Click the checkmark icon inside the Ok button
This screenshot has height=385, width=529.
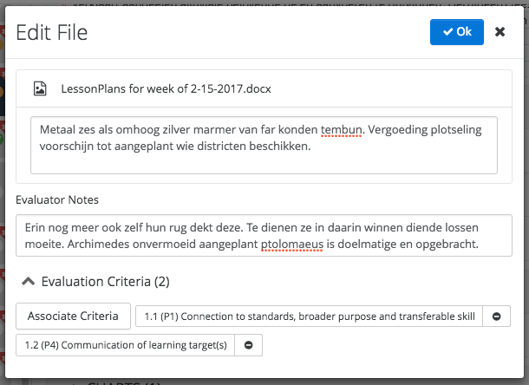(448, 32)
